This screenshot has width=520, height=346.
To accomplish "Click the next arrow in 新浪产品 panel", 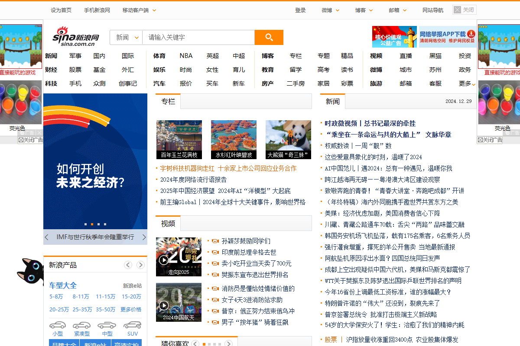I will click(x=140, y=265).
